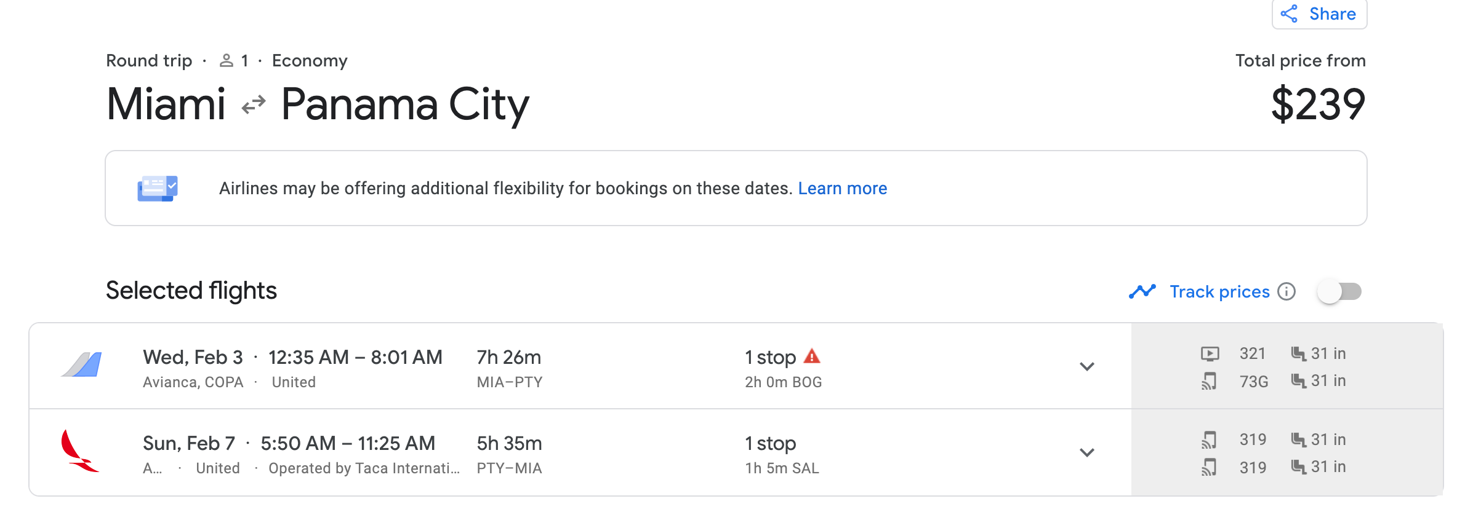Screen dimensions: 1465x520
Task: Expand the Sun, Feb 7 flight details
Action: (x=1087, y=452)
